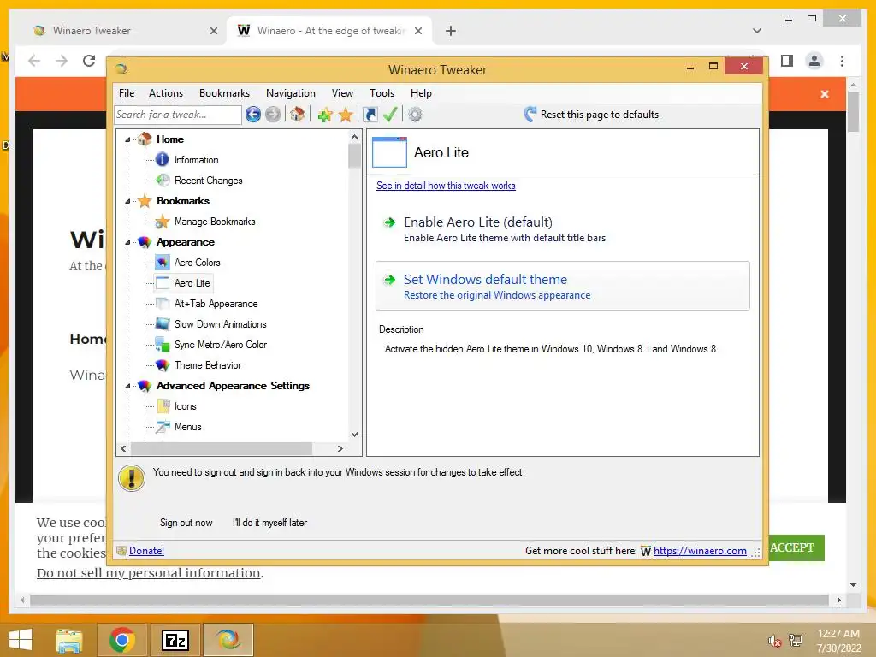The image size is (876, 657).
Task: Open a new browser tab
Action: [x=450, y=31]
